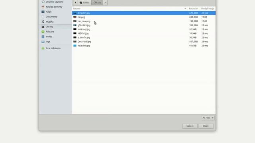
Task: Select the Muzyka note icon
Action: click(x=43, y=21)
